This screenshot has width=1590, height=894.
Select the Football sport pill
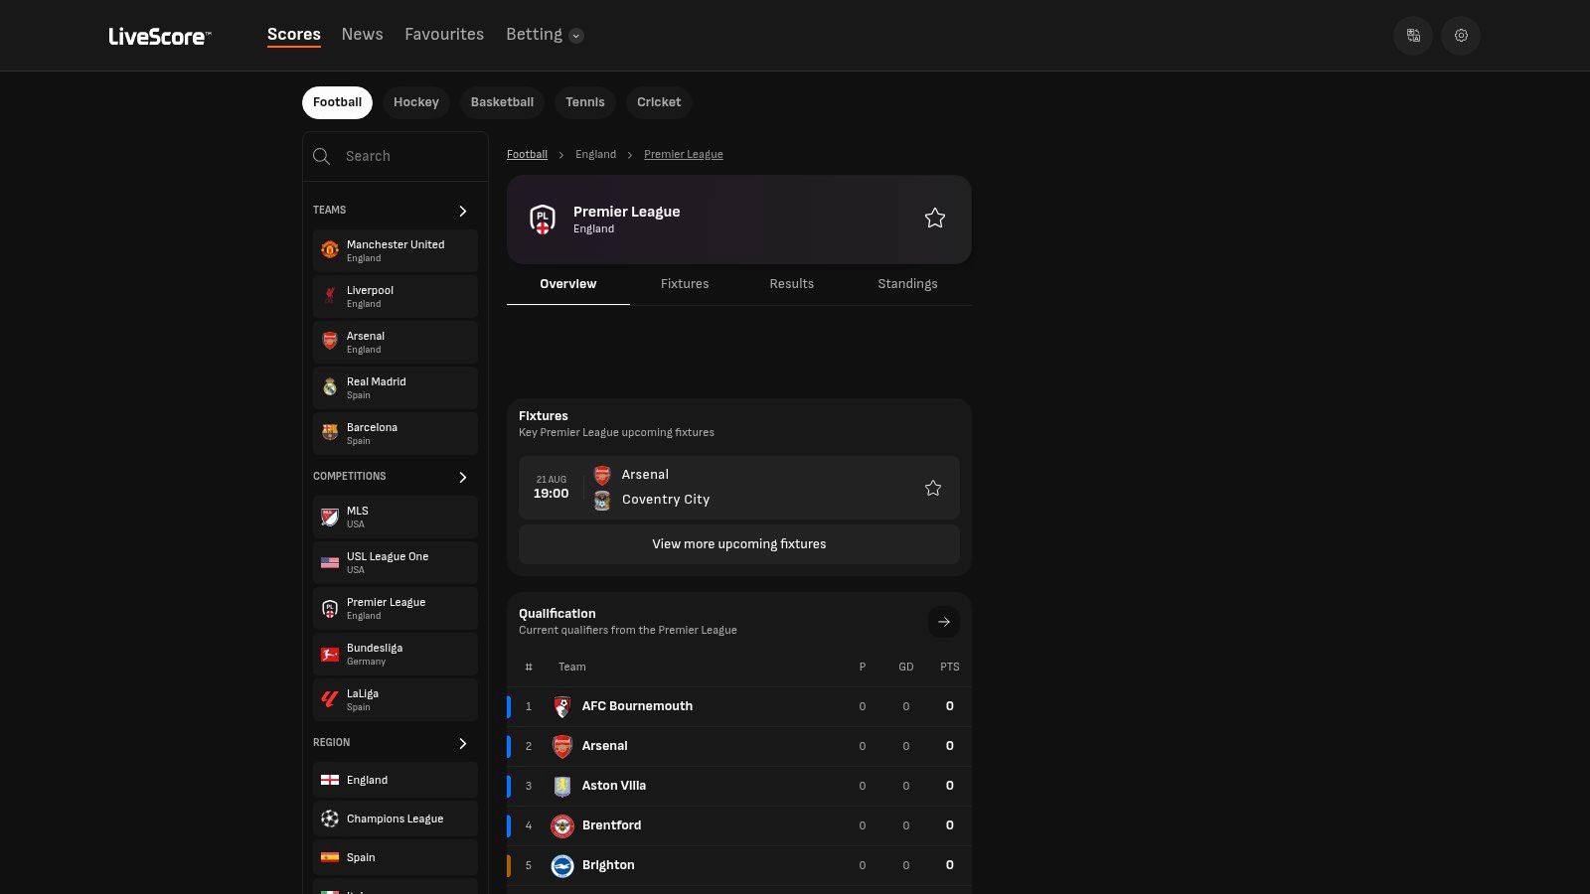(x=337, y=102)
